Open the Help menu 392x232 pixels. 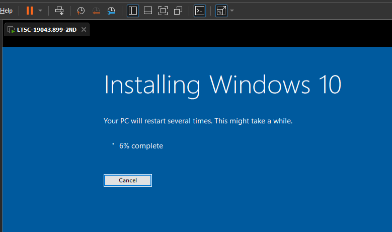pos(6,11)
